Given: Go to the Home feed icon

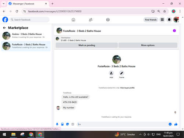Looking at the screenshot, I should (73, 20).
